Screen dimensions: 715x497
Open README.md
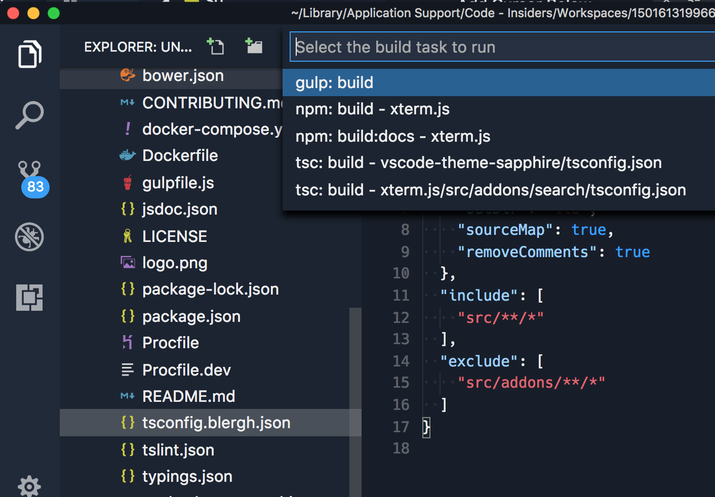189,396
